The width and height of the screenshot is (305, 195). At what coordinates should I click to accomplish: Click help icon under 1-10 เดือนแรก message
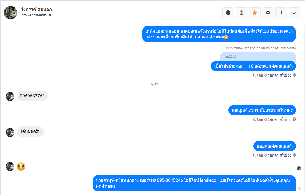pos(294,75)
